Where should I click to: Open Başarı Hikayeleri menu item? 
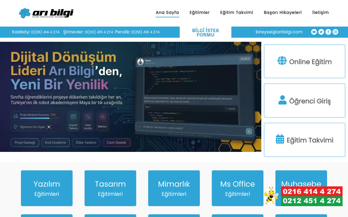[283, 12]
